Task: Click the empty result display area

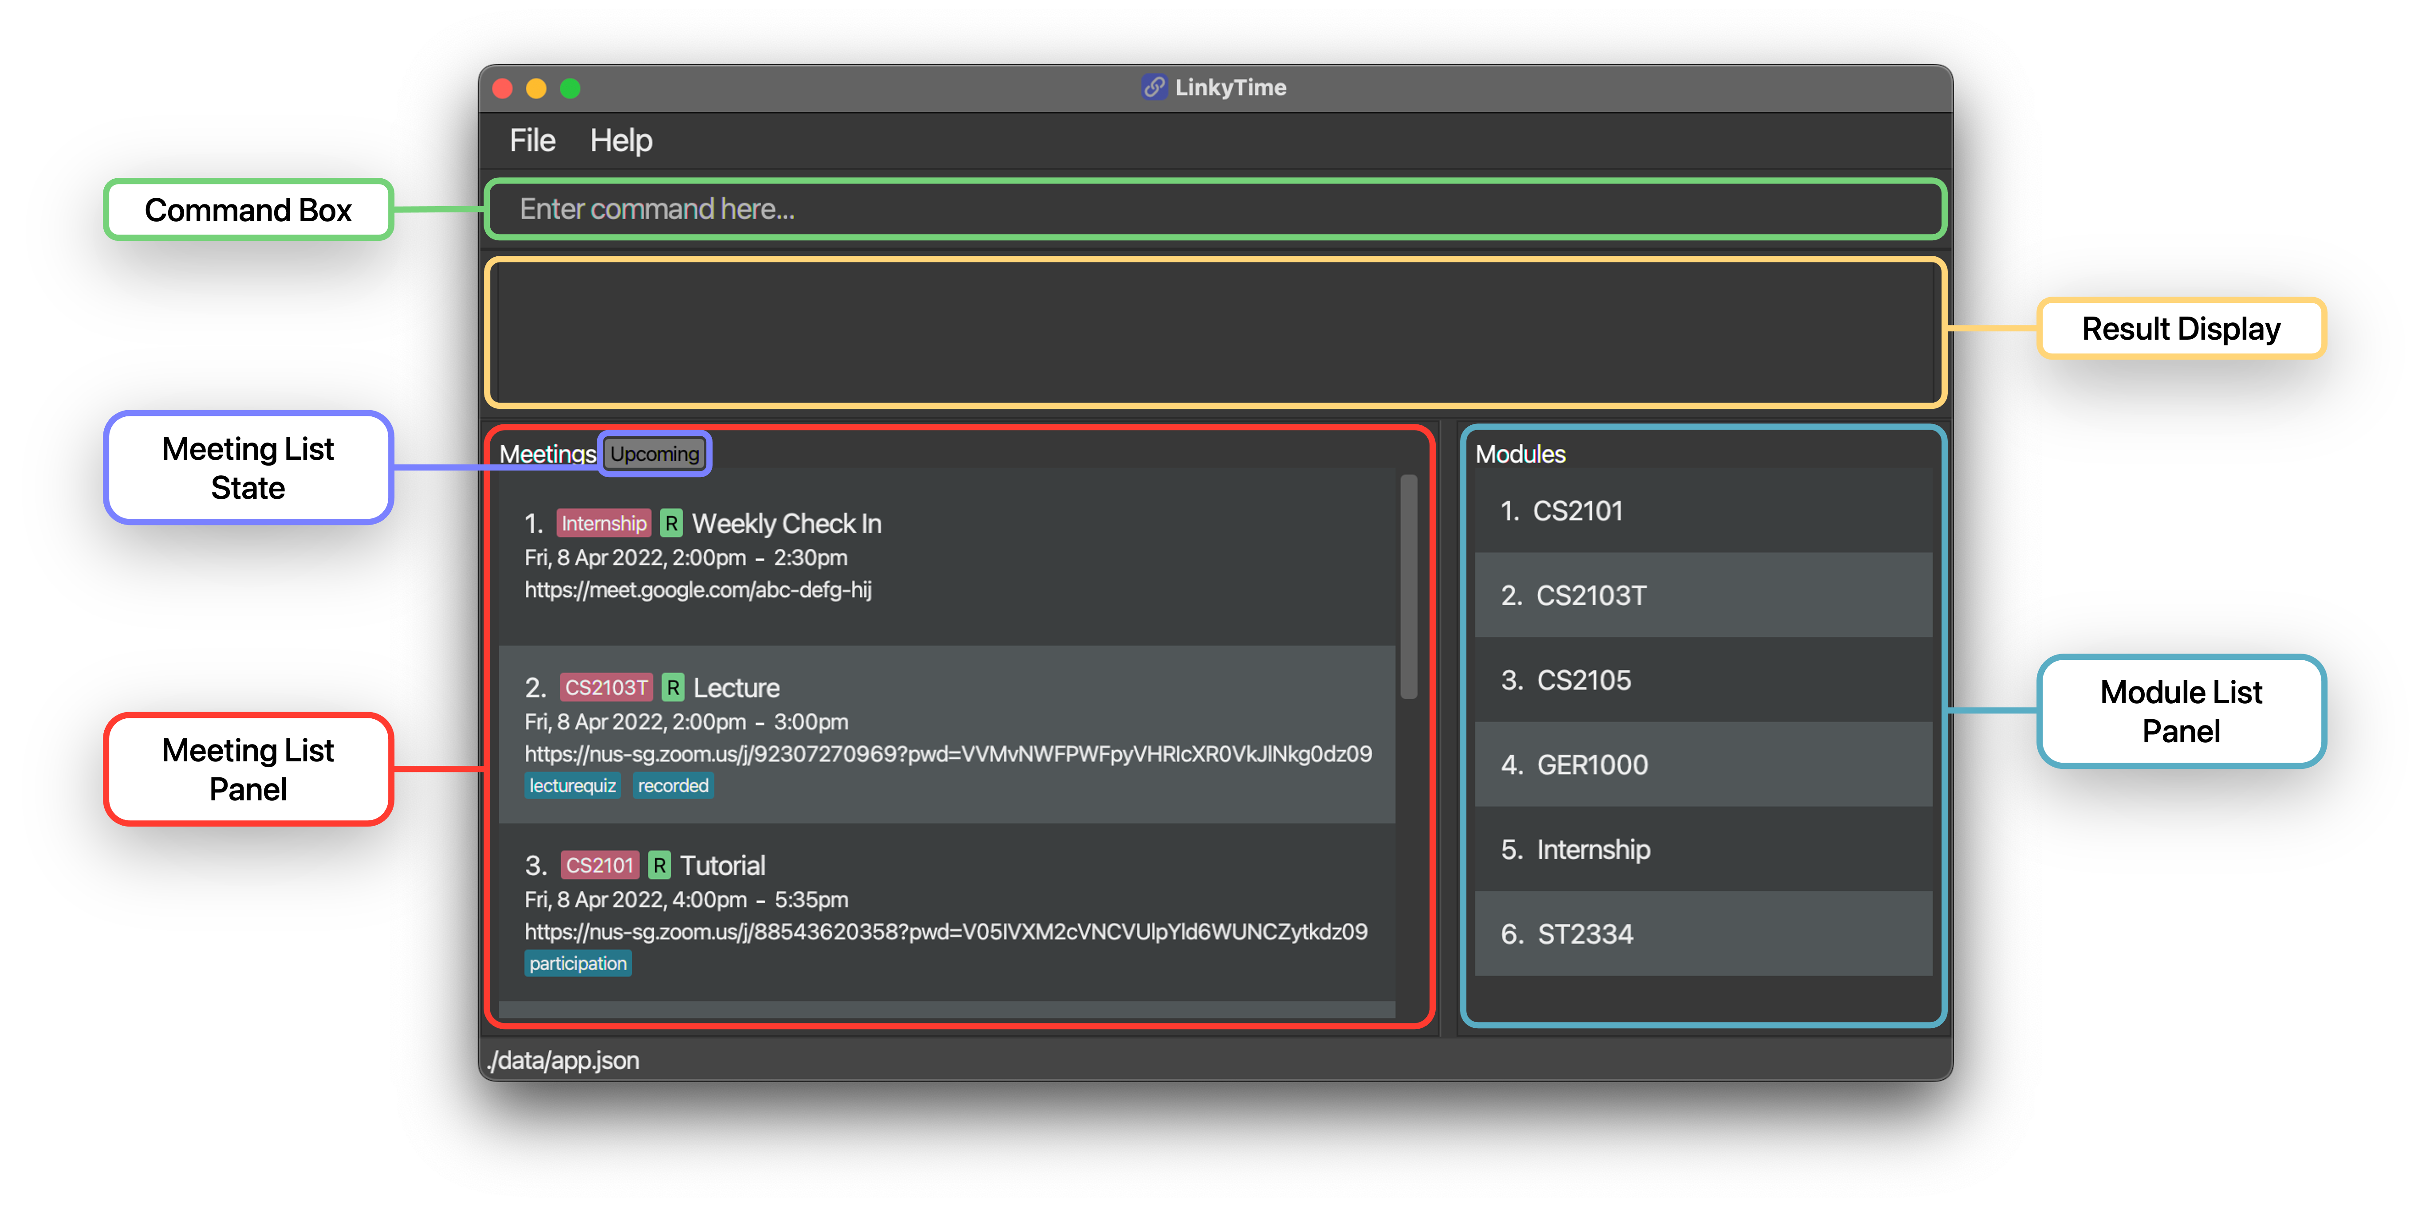Action: [x=1215, y=332]
